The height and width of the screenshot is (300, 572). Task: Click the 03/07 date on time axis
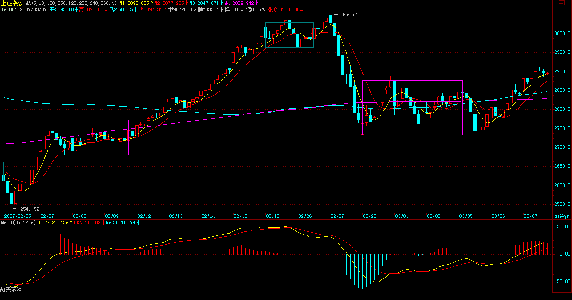coord(530,216)
